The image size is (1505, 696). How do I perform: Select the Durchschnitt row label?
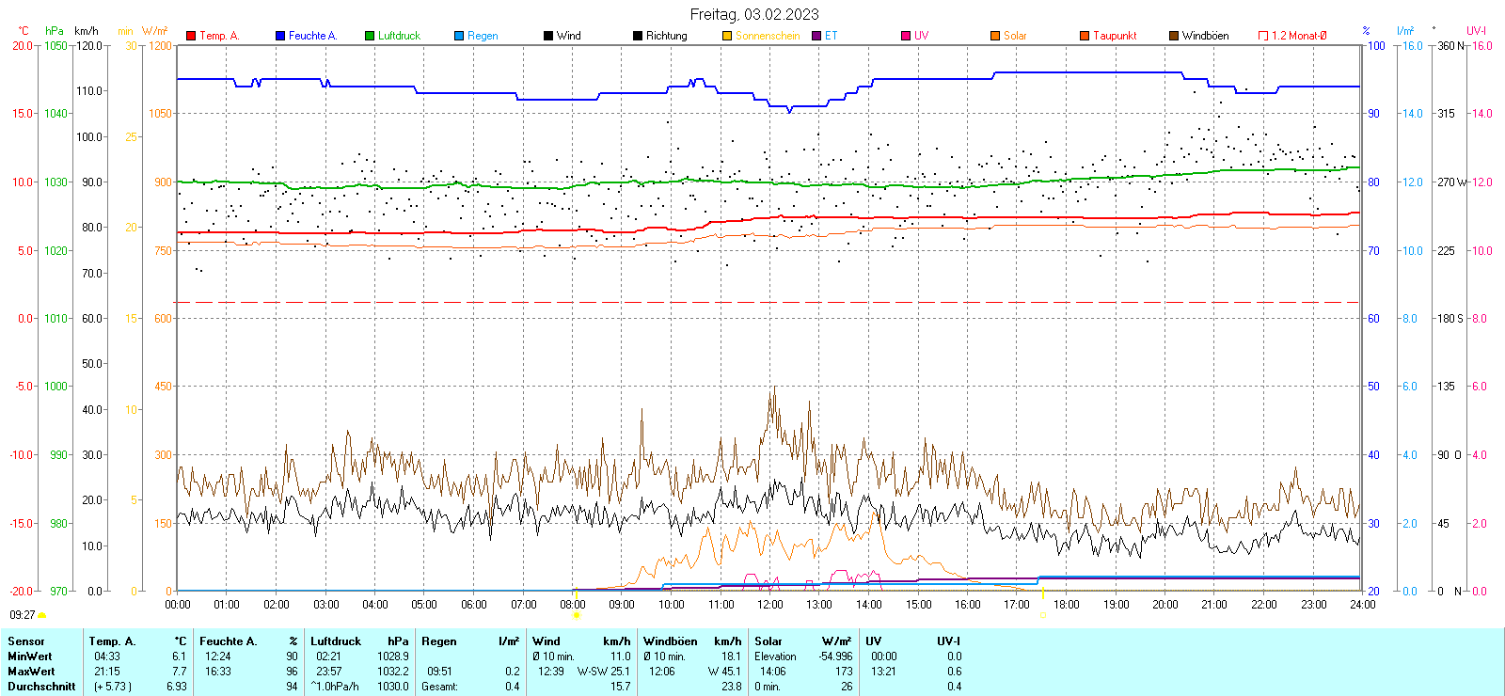coord(41,687)
